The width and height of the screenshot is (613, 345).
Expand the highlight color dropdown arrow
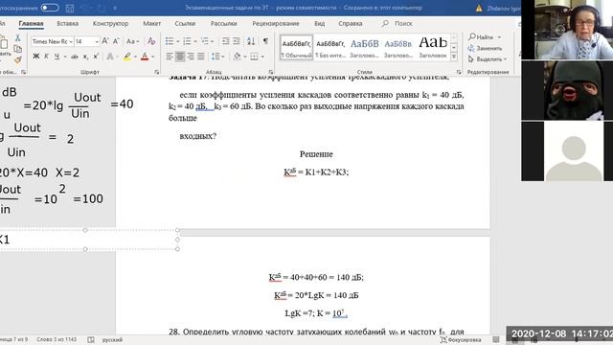[x=135, y=57]
